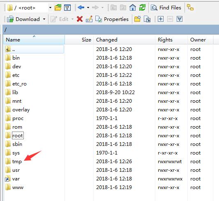Create new folder icon with star
This screenshot has height=201, width=219.
(x=137, y=19)
